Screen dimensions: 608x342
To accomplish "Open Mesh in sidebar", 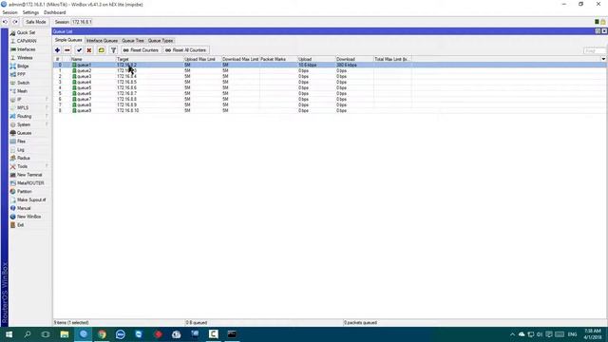I will 22,91.
